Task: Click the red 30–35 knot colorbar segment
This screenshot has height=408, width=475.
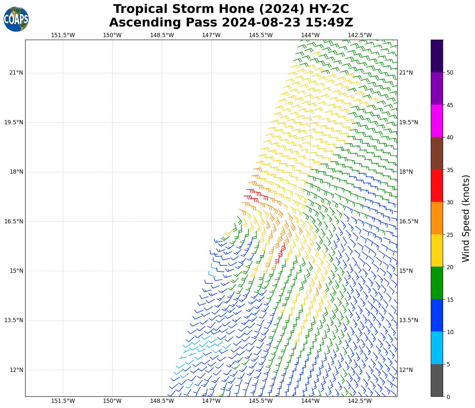Action: [x=437, y=186]
